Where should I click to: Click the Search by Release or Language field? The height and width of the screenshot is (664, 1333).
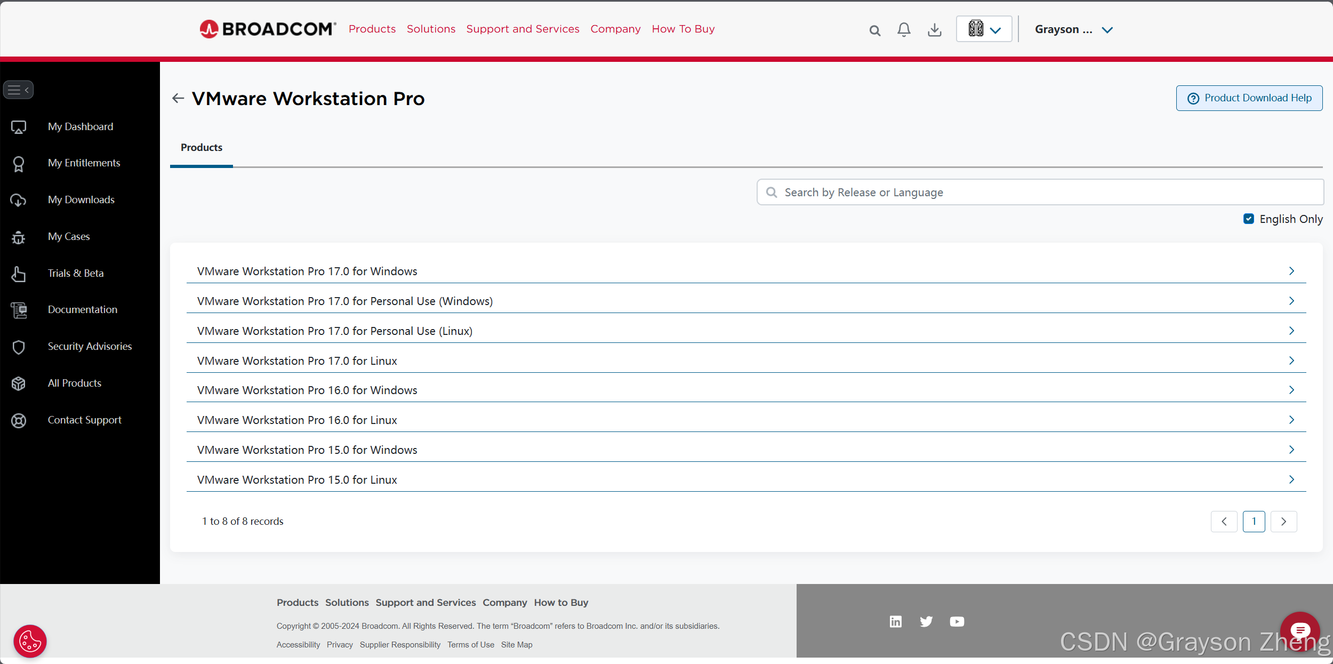(x=1040, y=192)
